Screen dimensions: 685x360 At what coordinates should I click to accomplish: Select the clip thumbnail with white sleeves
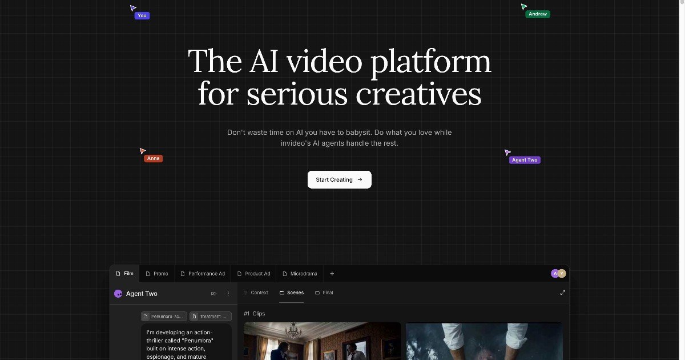[x=484, y=341]
